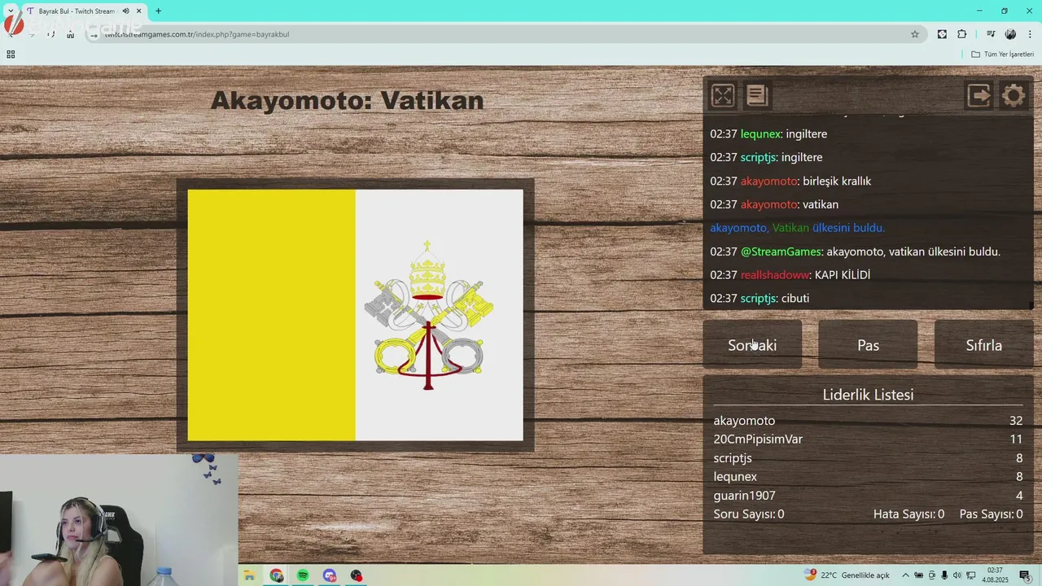Open the clock and date in taskbar
Viewport: 1042px width, 586px height.
(995, 575)
